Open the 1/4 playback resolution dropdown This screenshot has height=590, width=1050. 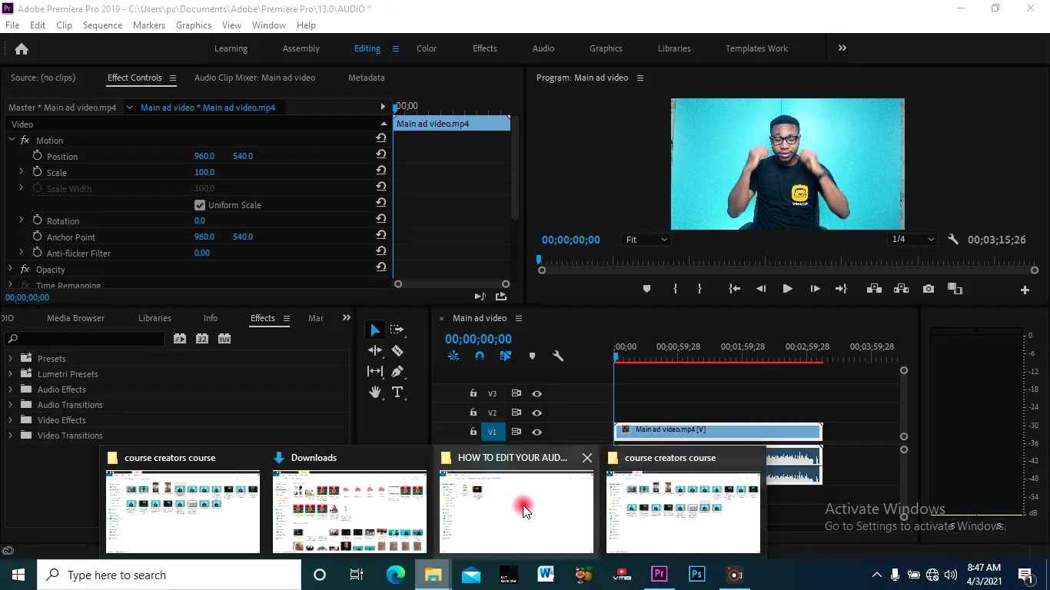click(912, 240)
